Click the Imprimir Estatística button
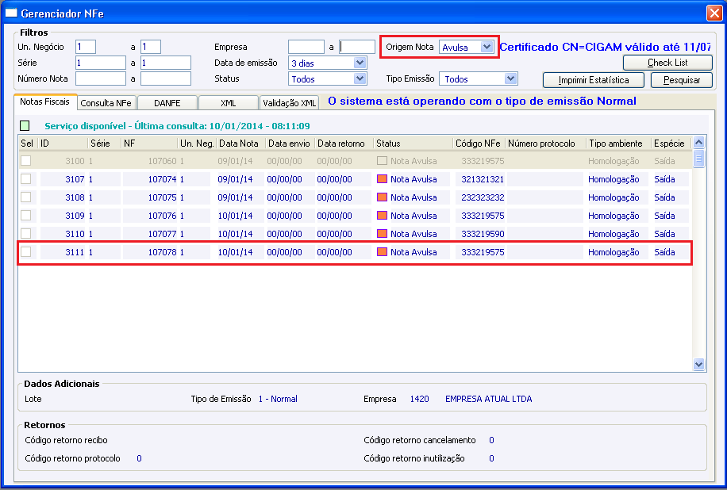The width and height of the screenshot is (727, 490). (x=594, y=79)
